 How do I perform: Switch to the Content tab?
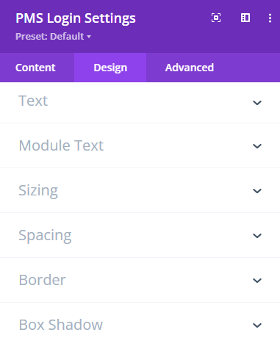click(35, 68)
